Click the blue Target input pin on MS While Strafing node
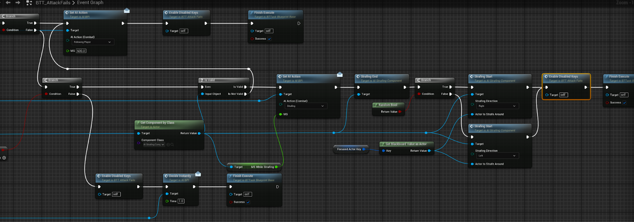The image size is (634, 222). 231,167
